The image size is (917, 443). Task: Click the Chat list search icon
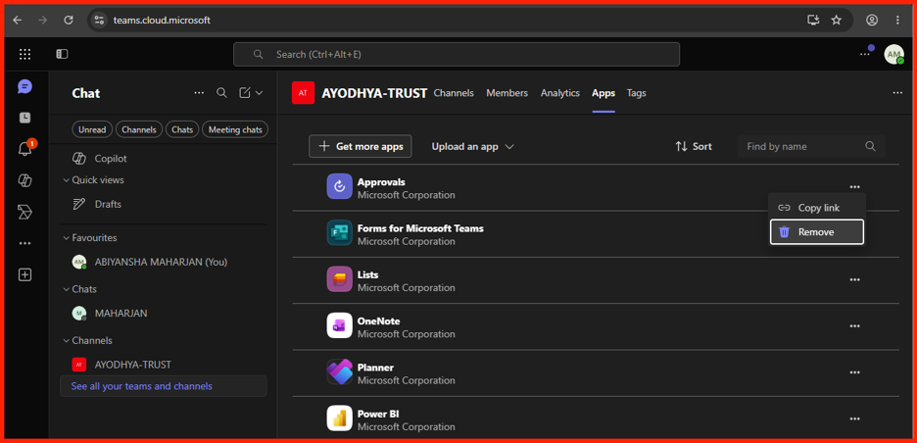coord(221,93)
